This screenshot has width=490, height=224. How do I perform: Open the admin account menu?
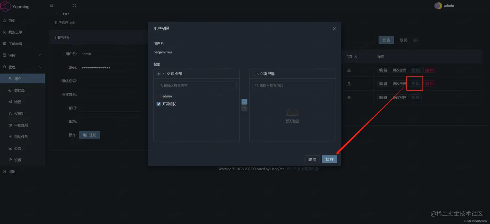point(449,6)
